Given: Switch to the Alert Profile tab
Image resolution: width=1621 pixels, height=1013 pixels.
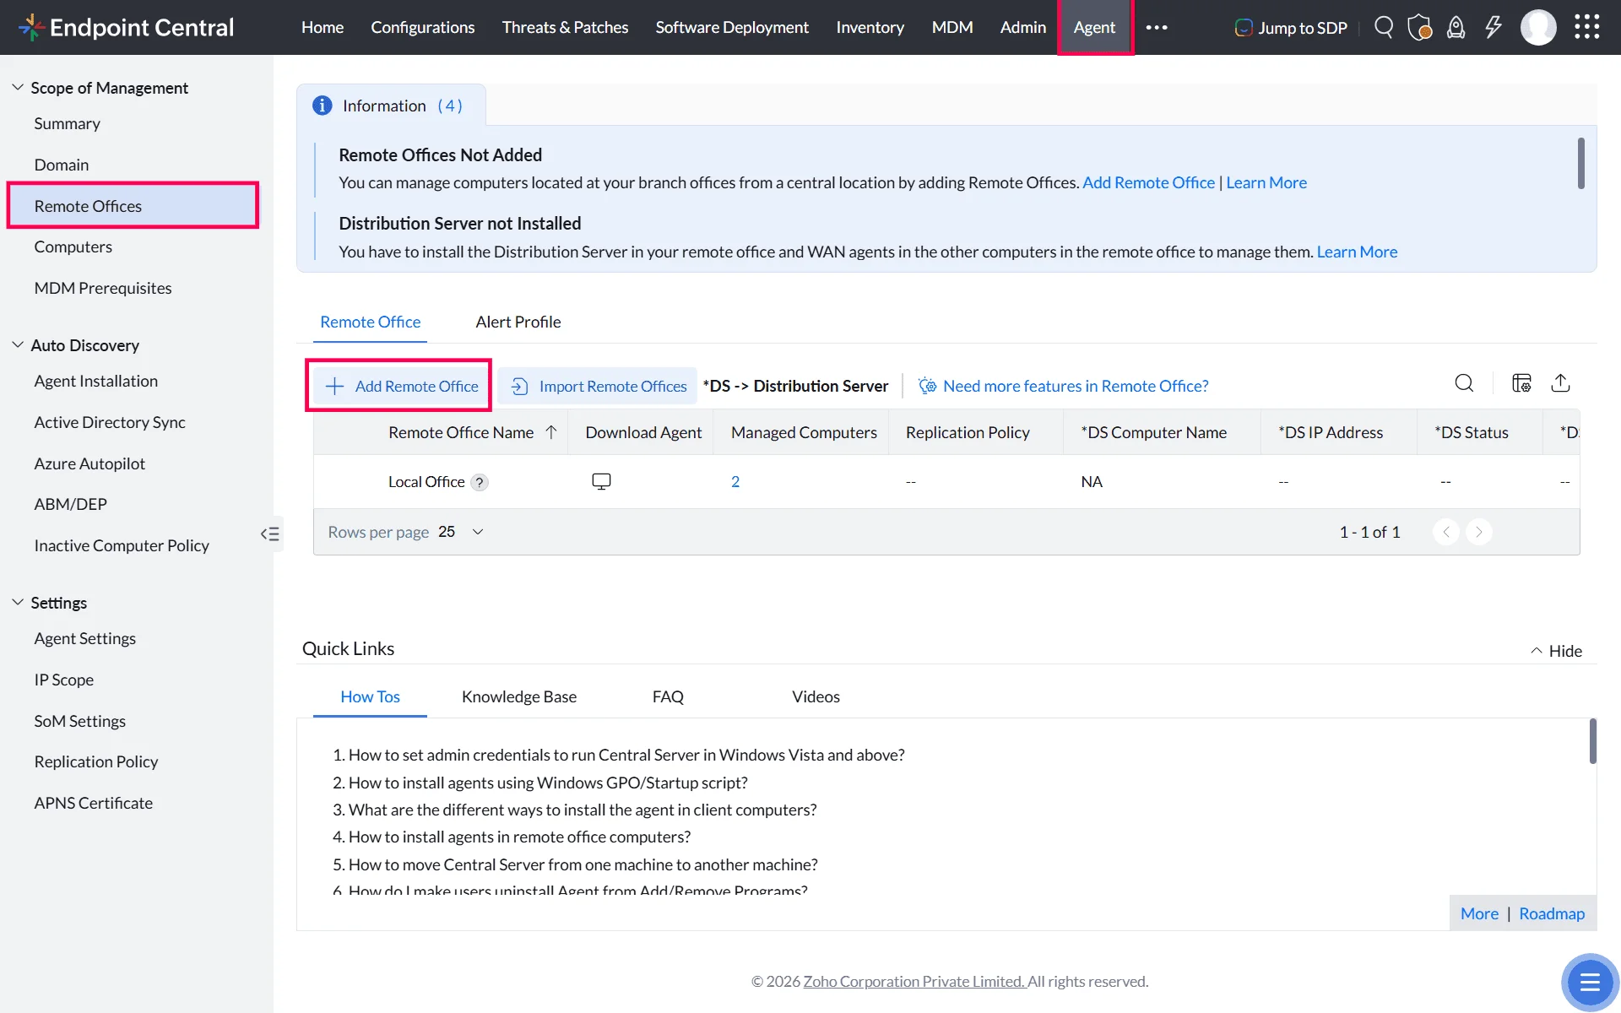Looking at the screenshot, I should 518,322.
